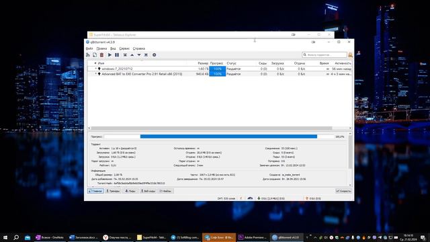Click the torrent name filter field
Image resolution: width=430 pixels, height=242 pixels.
click(325, 55)
